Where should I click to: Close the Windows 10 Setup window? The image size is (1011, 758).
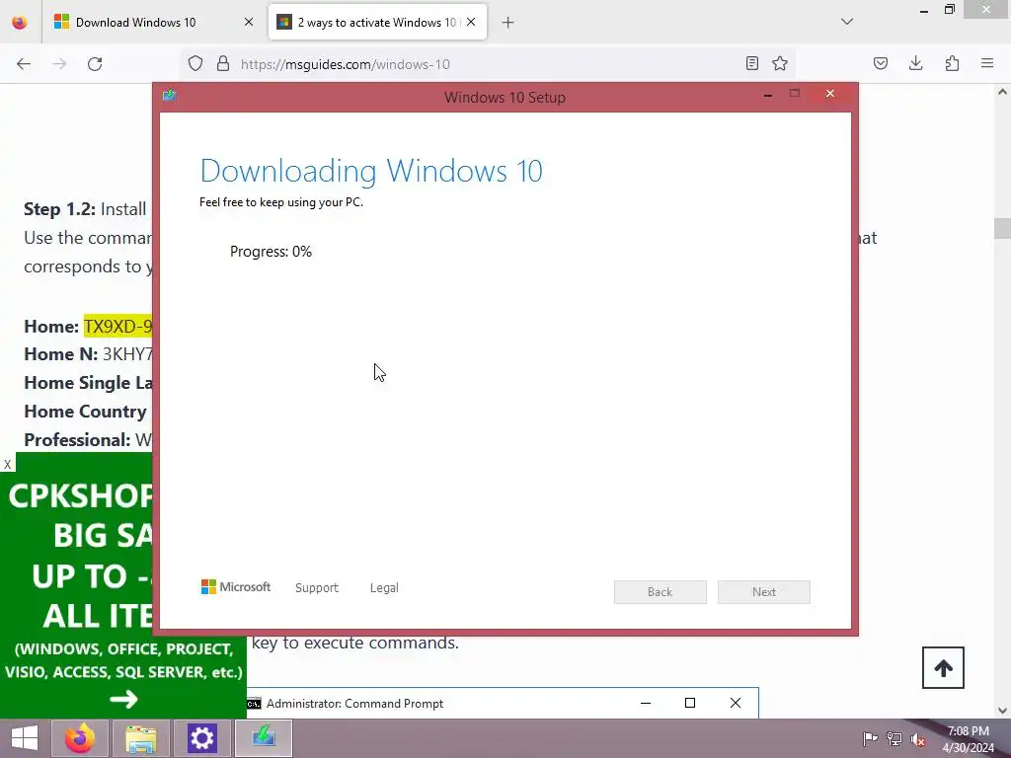click(x=830, y=94)
